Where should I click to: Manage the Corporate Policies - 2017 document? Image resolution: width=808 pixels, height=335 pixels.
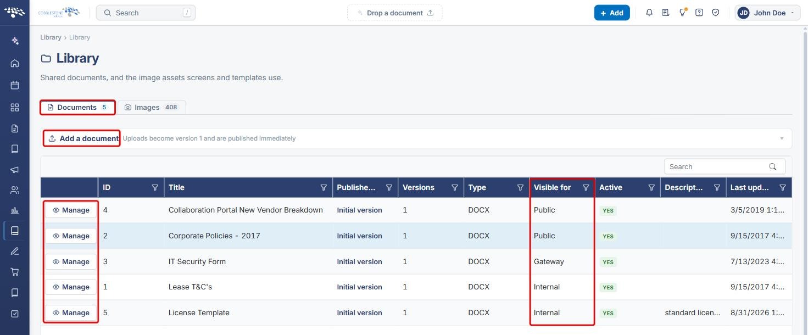pos(71,236)
